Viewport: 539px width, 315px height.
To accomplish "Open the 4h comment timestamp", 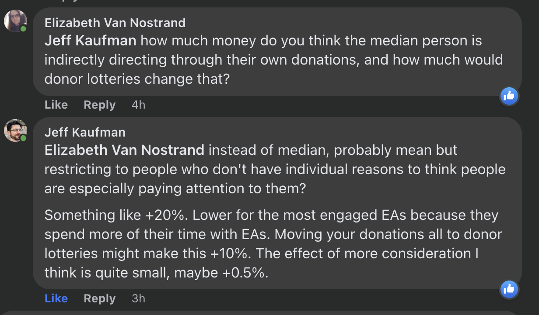I will click(x=138, y=105).
